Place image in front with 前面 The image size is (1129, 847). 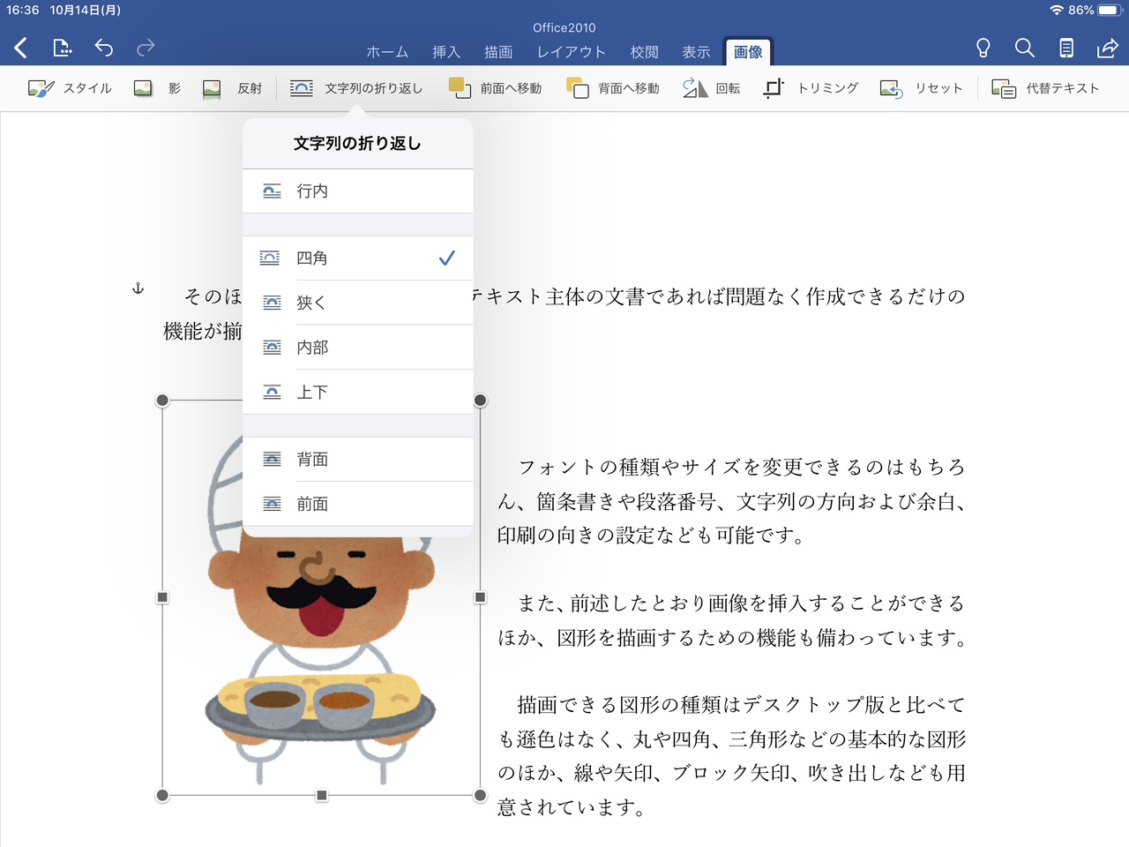(x=358, y=504)
